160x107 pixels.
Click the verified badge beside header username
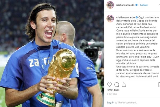click(137, 5)
